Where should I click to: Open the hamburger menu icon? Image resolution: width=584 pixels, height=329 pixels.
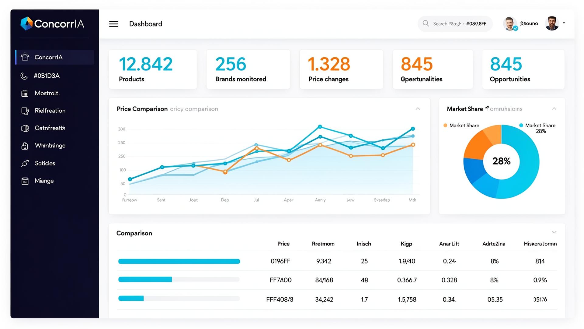point(113,24)
